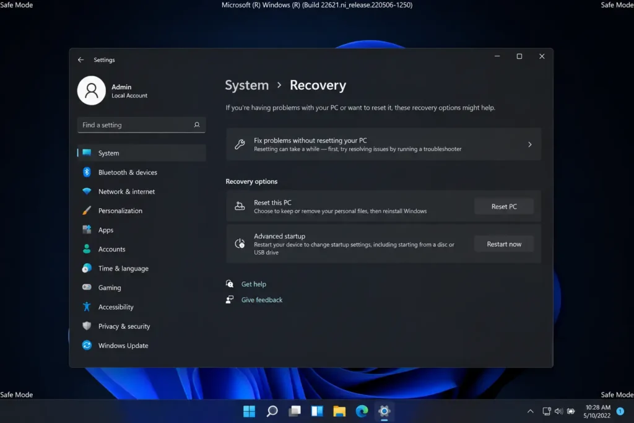The width and height of the screenshot is (634, 423).
Task: Open Windows Update settings
Action: [142, 346]
